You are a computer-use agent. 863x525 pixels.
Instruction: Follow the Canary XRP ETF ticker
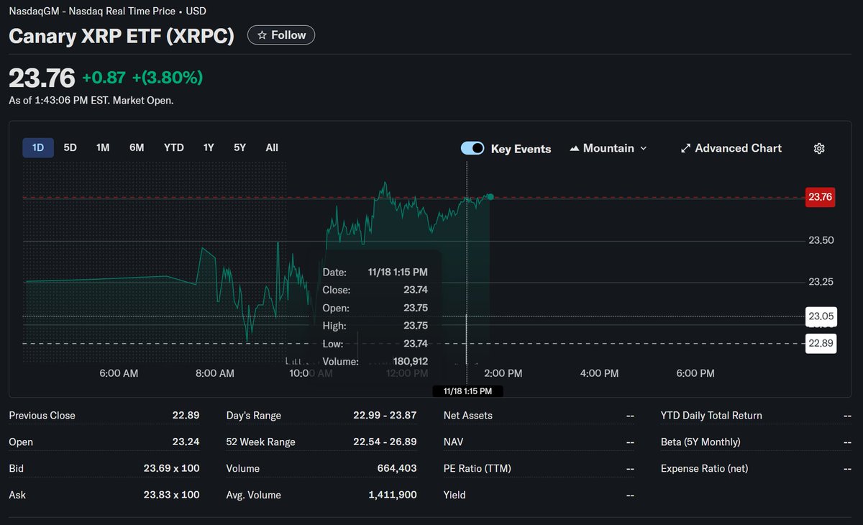click(x=280, y=35)
